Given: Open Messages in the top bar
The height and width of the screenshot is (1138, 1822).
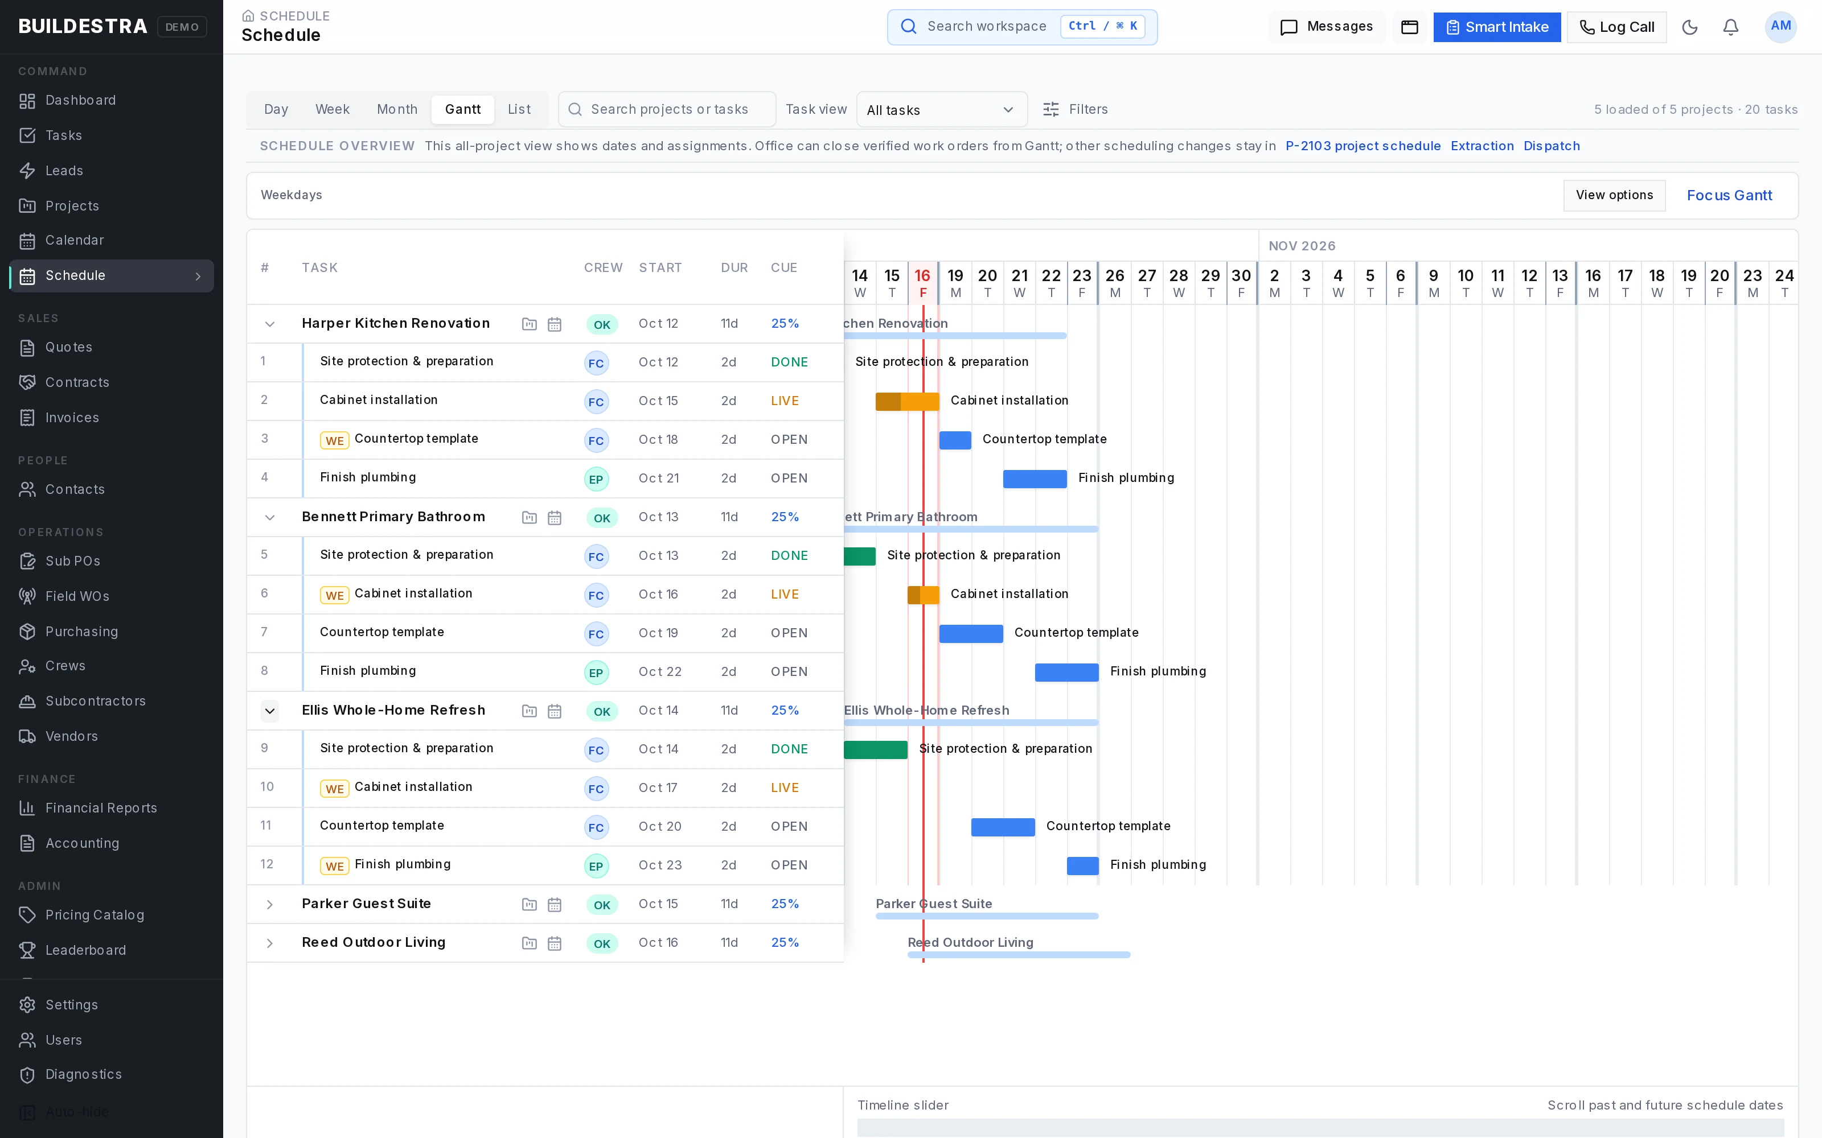Looking at the screenshot, I should tap(1327, 27).
